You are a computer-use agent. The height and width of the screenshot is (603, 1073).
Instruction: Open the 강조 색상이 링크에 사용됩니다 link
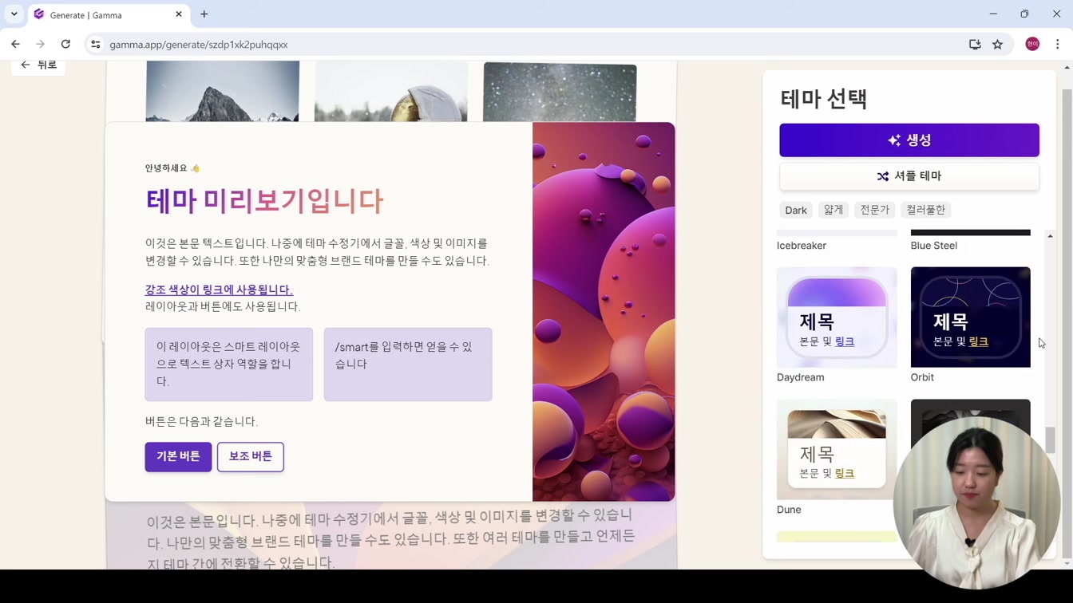coord(219,290)
